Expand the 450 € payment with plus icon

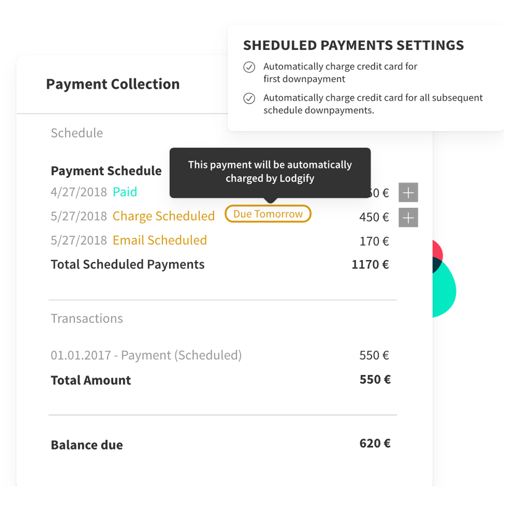tap(408, 217)
